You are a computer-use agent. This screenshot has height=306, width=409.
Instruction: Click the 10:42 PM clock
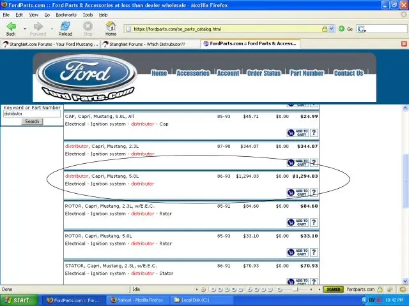[394, 300]
